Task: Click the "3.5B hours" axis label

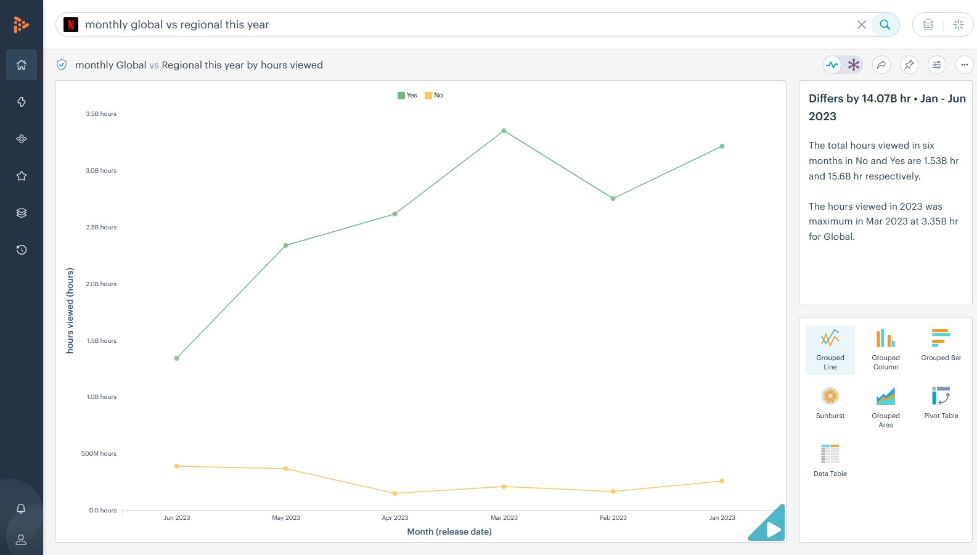Action: (x=101, y=114)
